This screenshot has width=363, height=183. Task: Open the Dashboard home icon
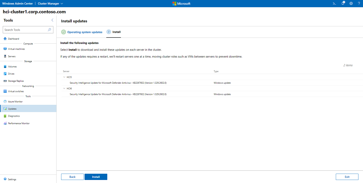pos(5,39)
